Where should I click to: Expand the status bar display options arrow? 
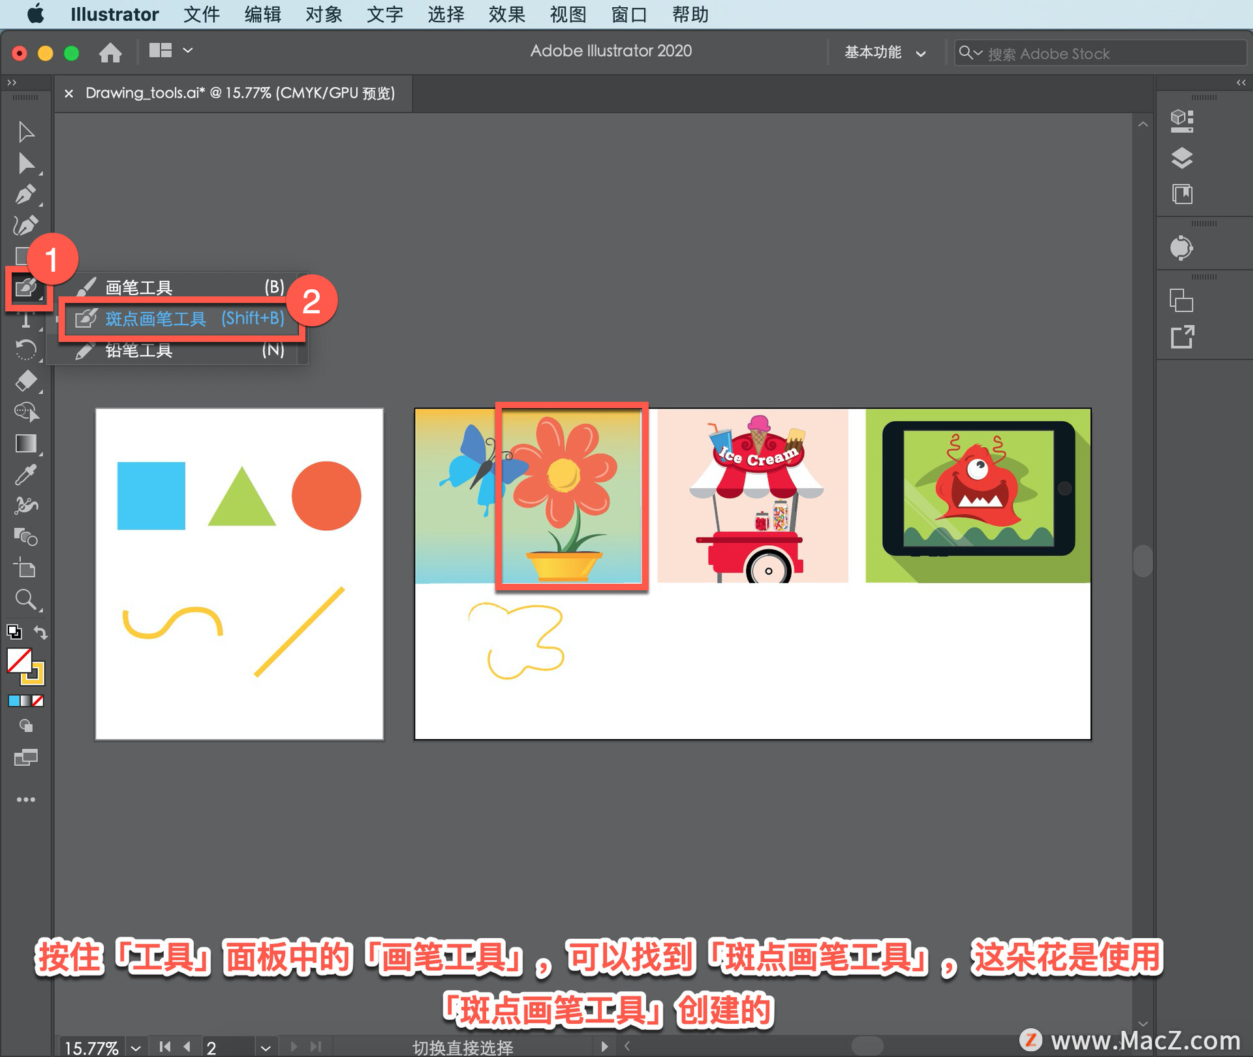(x=604, y=1046)
